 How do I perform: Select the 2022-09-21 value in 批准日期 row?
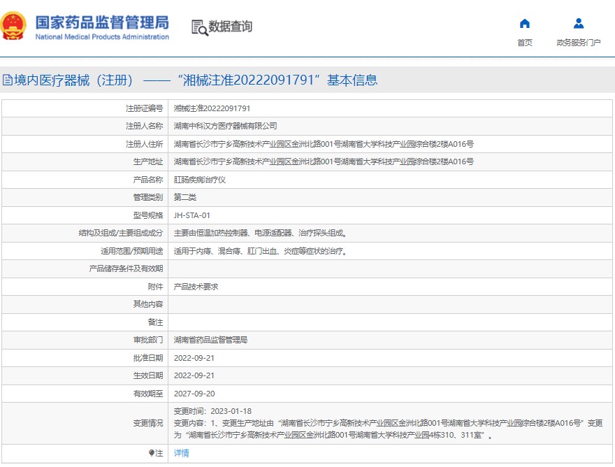[194, 358]
